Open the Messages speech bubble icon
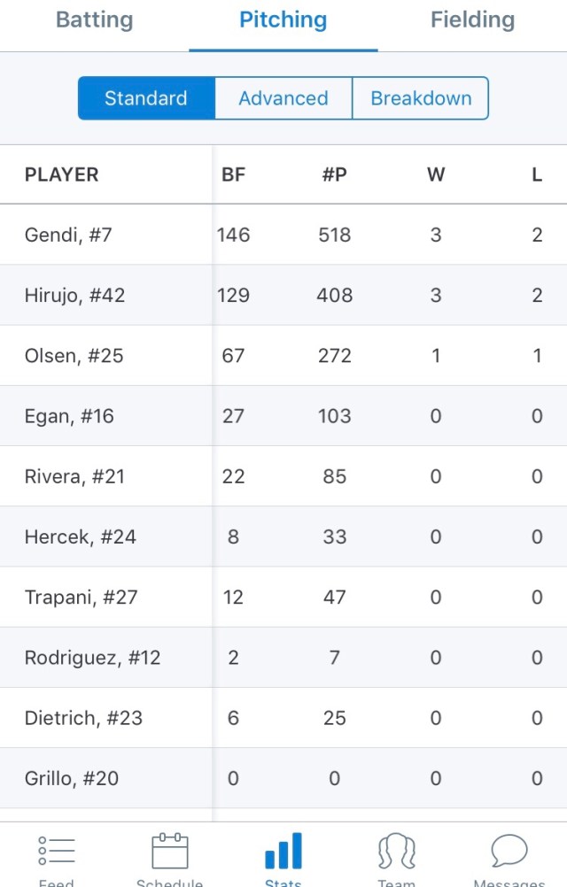This screenshot has height=887, width=567. [x=509, y=852]
